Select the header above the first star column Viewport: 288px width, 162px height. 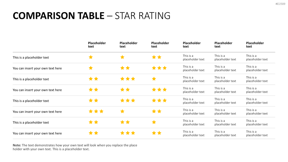point(97,45)
